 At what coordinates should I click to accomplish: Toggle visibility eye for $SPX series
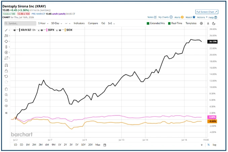click(x=42, y=30)
